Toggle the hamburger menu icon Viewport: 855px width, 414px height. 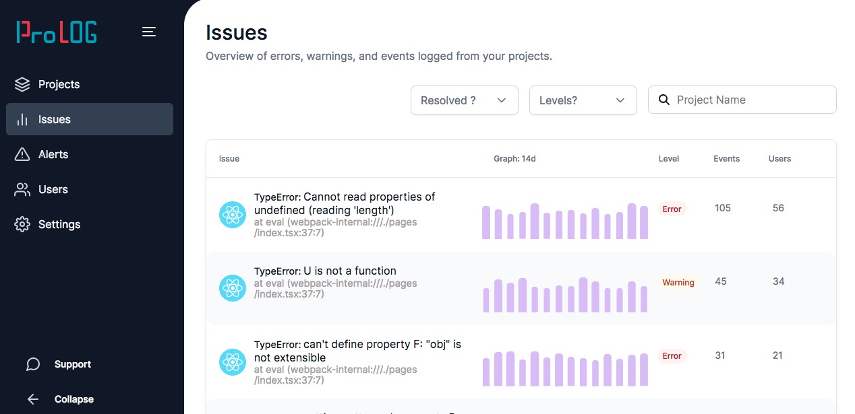pyautogui.click(x=149, y=32)
